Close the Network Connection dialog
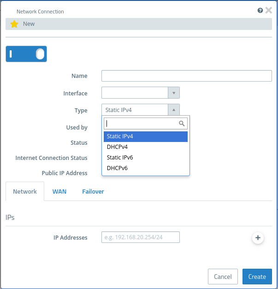This screenshot has width=278, height=289. point(269,10)
